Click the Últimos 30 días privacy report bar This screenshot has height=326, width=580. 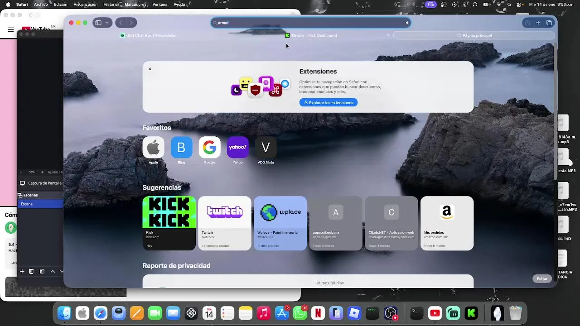[308, 281]
